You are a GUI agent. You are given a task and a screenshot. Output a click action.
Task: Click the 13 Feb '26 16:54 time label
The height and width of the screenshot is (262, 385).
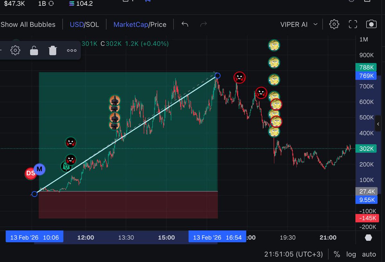(217, 237)
